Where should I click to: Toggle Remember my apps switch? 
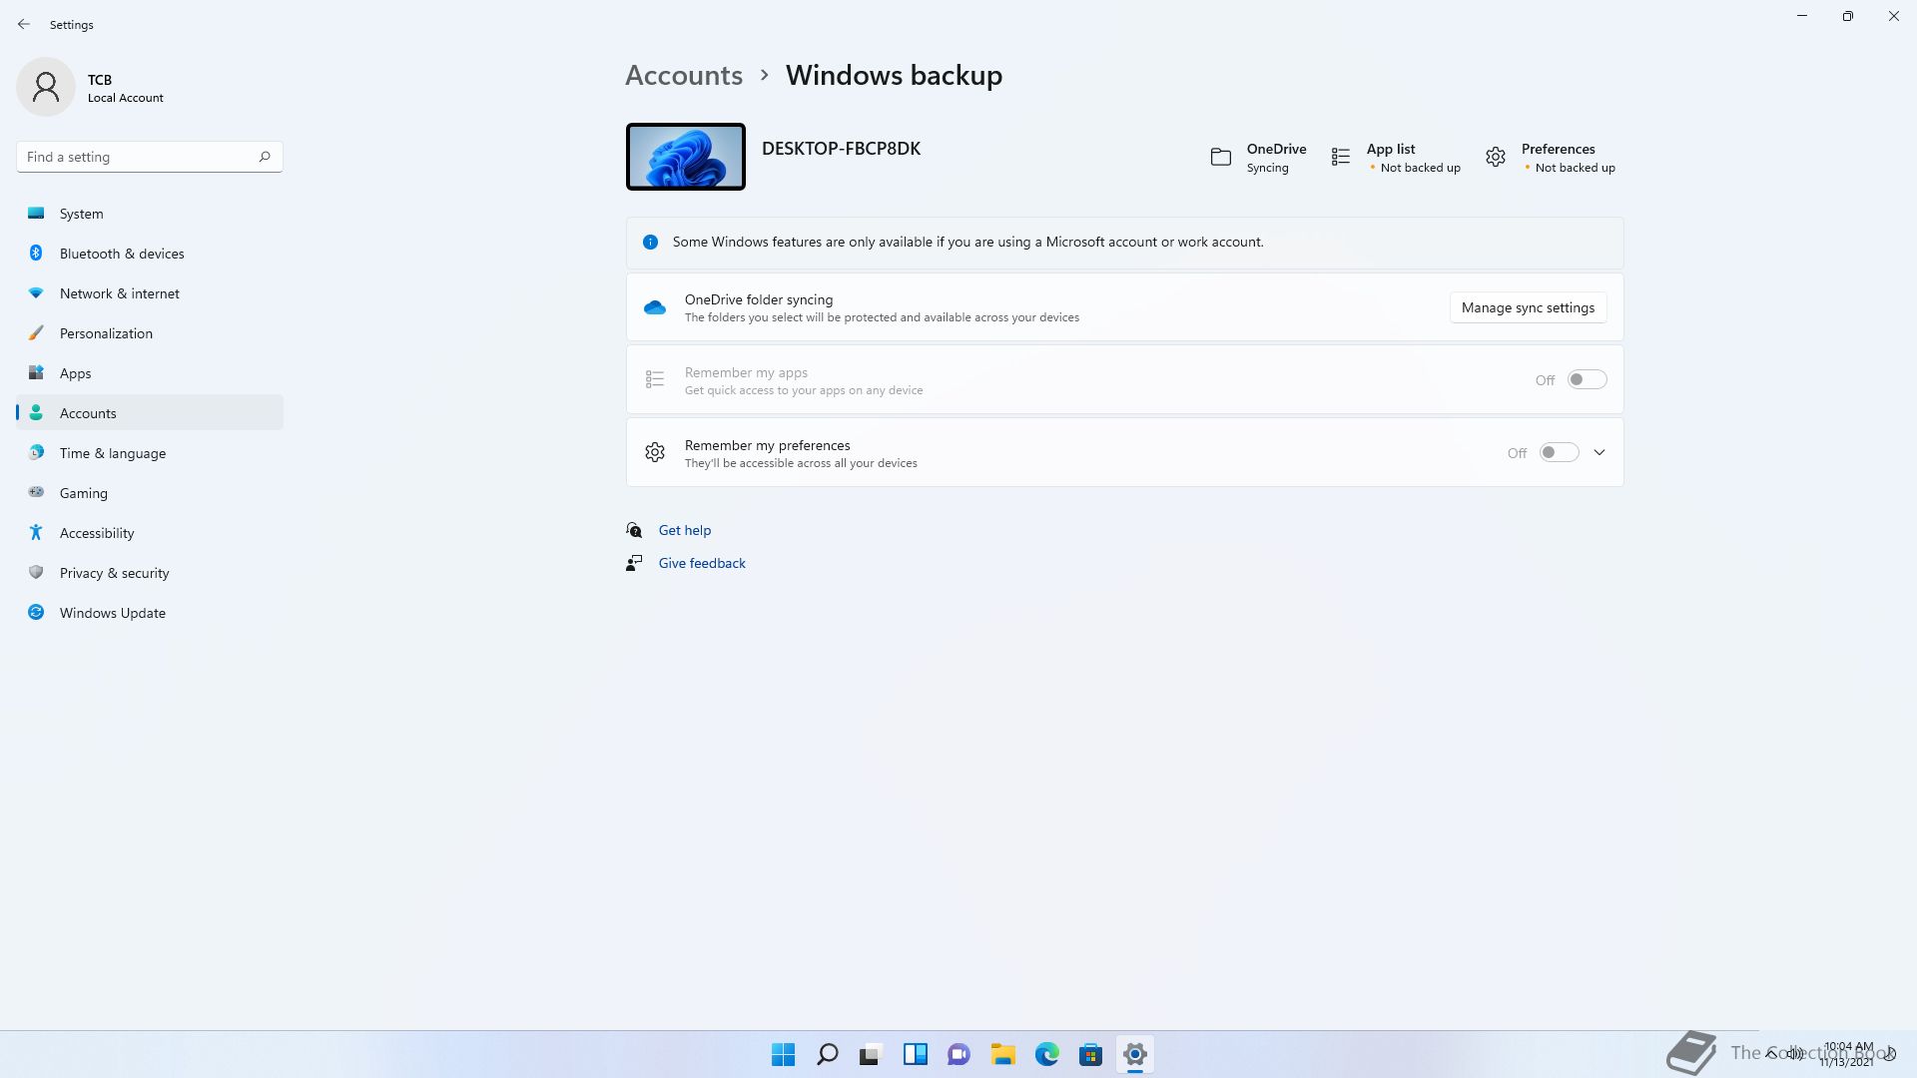[x=1587, y=379]
